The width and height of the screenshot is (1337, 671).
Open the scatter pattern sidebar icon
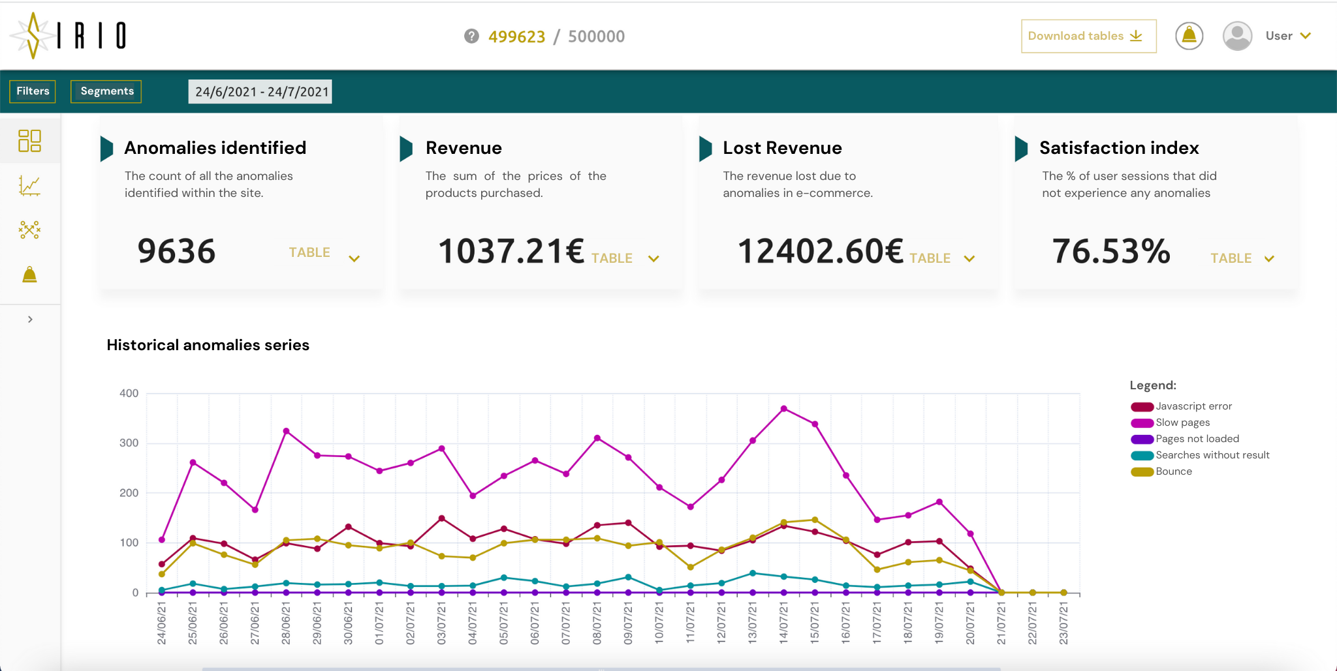(x=29, y=230)
